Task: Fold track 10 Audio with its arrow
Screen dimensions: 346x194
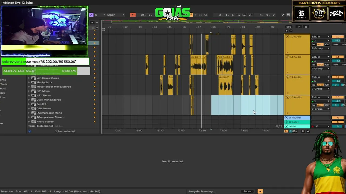Action: point(287,37)
